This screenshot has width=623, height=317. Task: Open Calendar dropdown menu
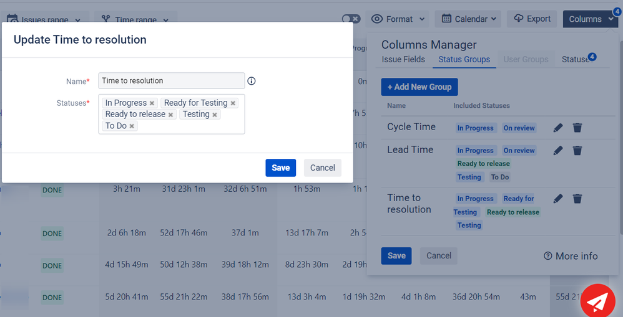[x=468, y=19]
